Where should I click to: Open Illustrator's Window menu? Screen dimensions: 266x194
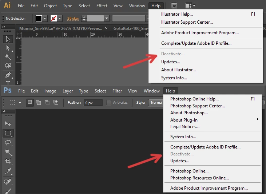point(137,6)
